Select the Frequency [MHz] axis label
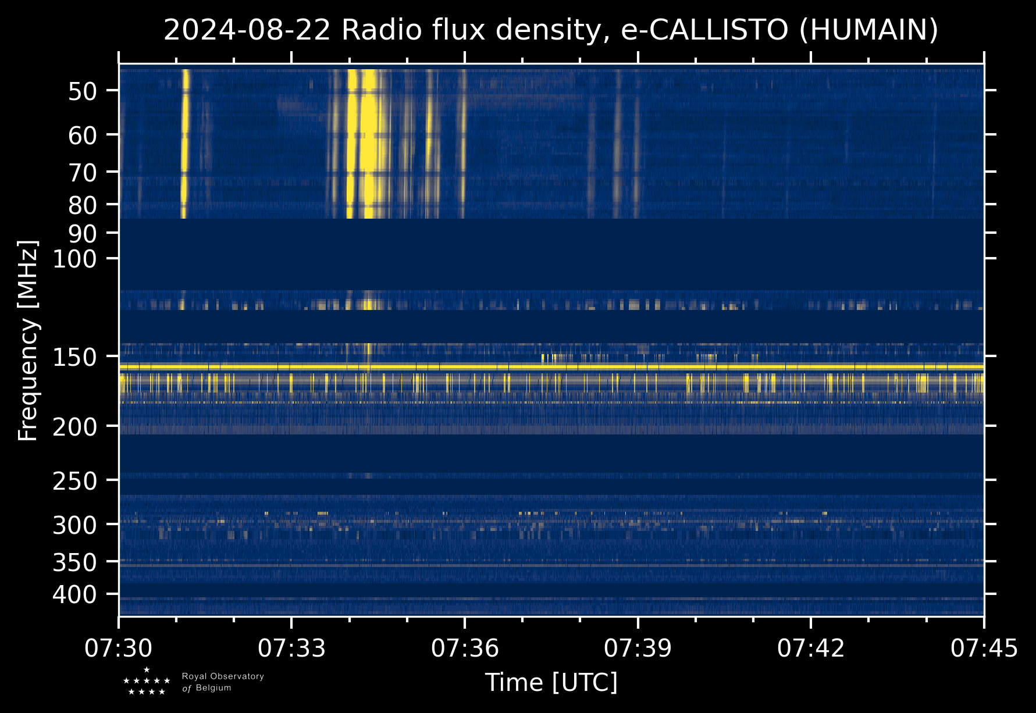Image resolution: width=1036 pixels, height=713 pixels. click(28, 340)
